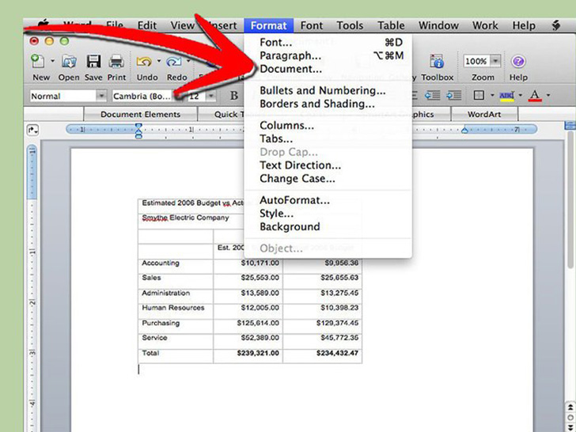The image size is (576, 432).
Task: Click the Save floppy disk icon
Action: tap(93, 62)
